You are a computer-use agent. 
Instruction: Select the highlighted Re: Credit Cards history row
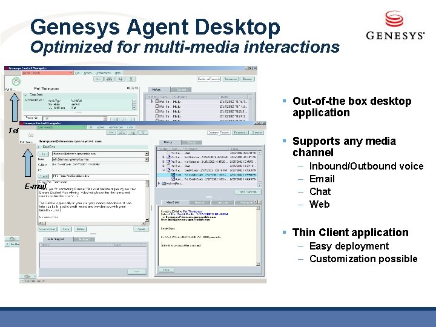coord(207,175)
